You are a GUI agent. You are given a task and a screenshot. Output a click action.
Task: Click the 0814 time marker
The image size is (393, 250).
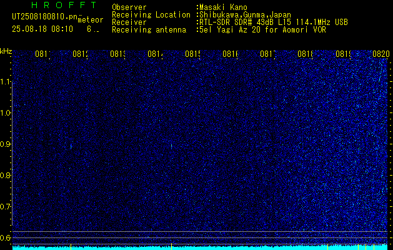pyautogui.click(x=156, y=54)
